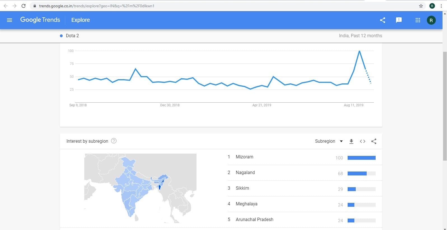This screenshot has width=447, height=230.
Task: Share the Interest by subregion card
Action: coord(374,141)
